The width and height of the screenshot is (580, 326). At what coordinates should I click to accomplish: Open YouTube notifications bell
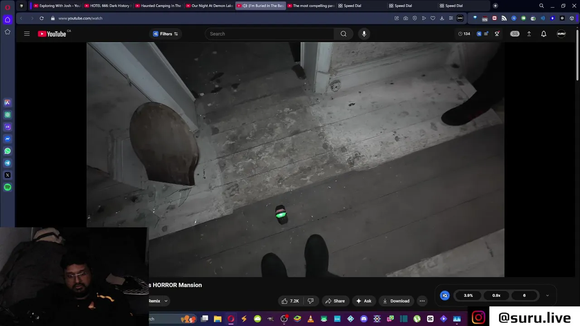pos(544,34)
